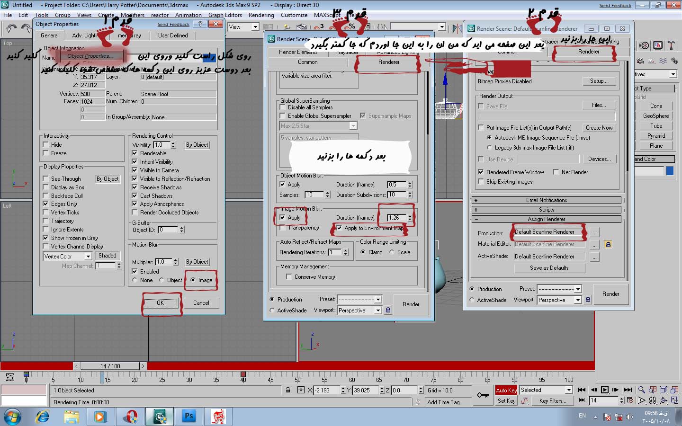Image resolution: width=682 pixels, height=426 pixels.
Task: Click the Undo arrow in main toolbar
Action: click(x=12, y=28)
